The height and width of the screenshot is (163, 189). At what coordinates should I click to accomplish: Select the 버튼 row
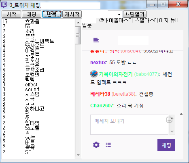(38, 142)
